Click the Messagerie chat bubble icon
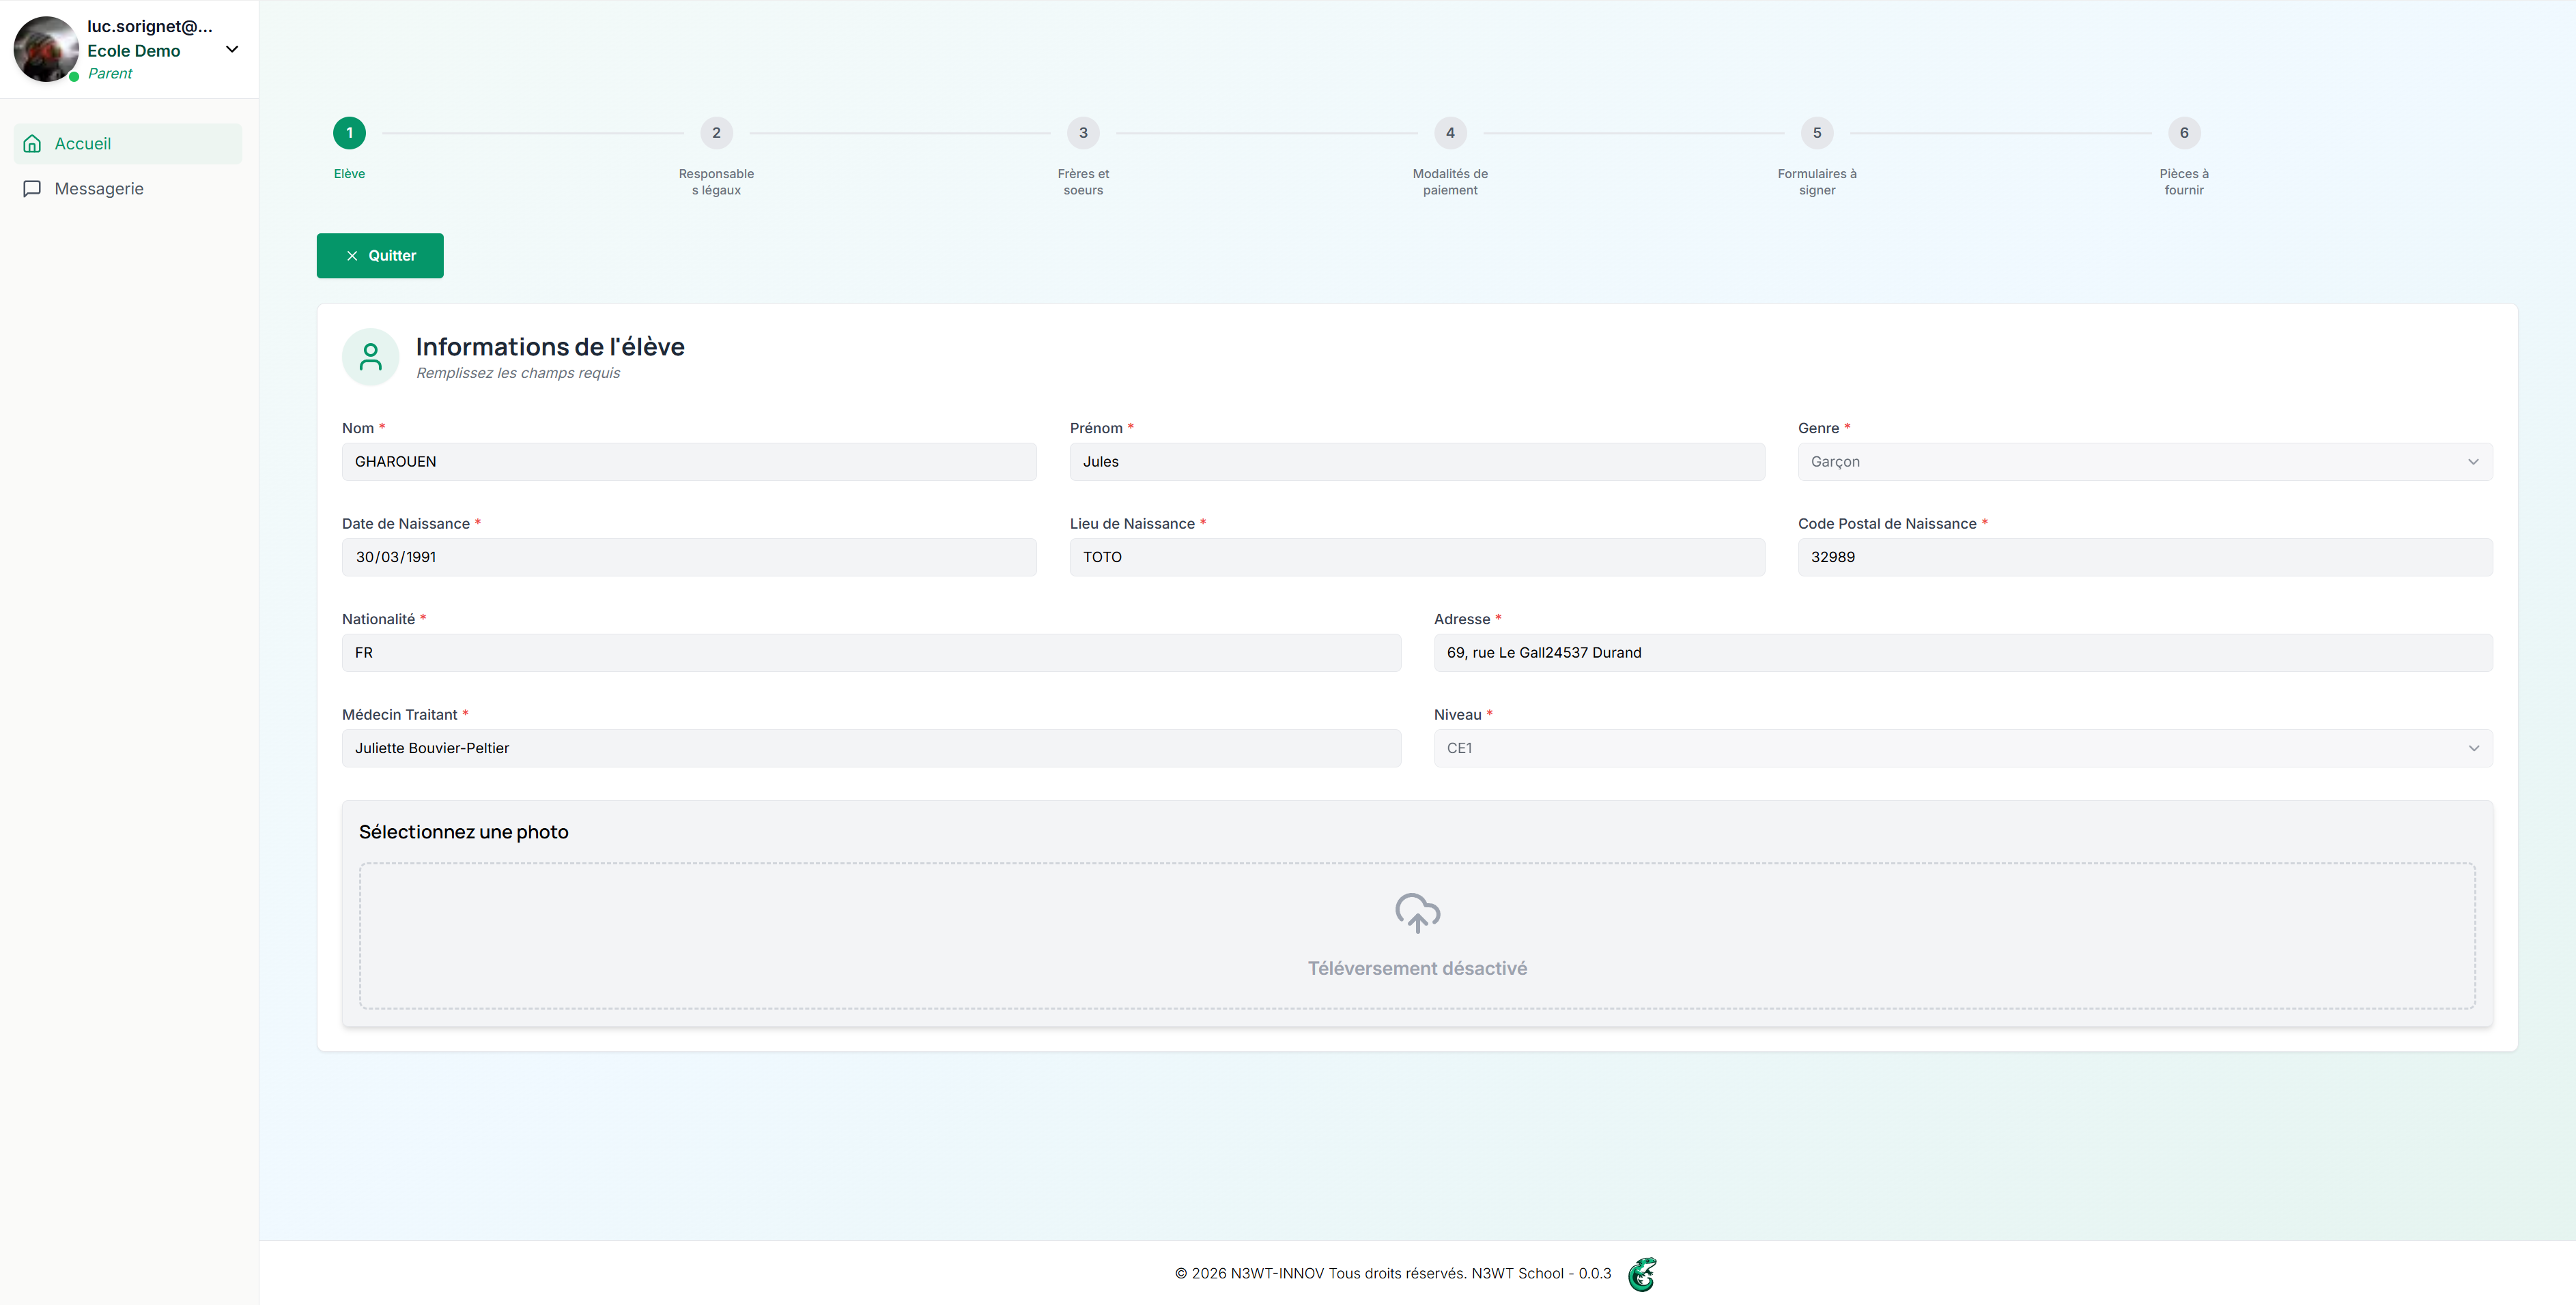 click(32, 189)
